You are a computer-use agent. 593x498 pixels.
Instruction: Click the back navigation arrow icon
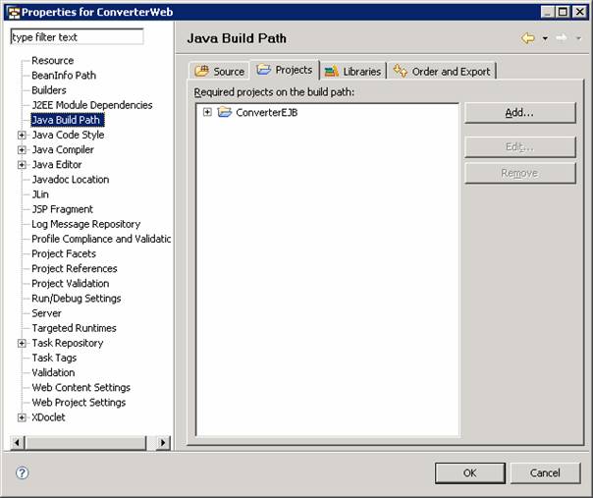click(528, 38)
